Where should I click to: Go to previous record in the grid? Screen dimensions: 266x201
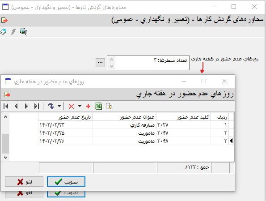tap(16, 106)
